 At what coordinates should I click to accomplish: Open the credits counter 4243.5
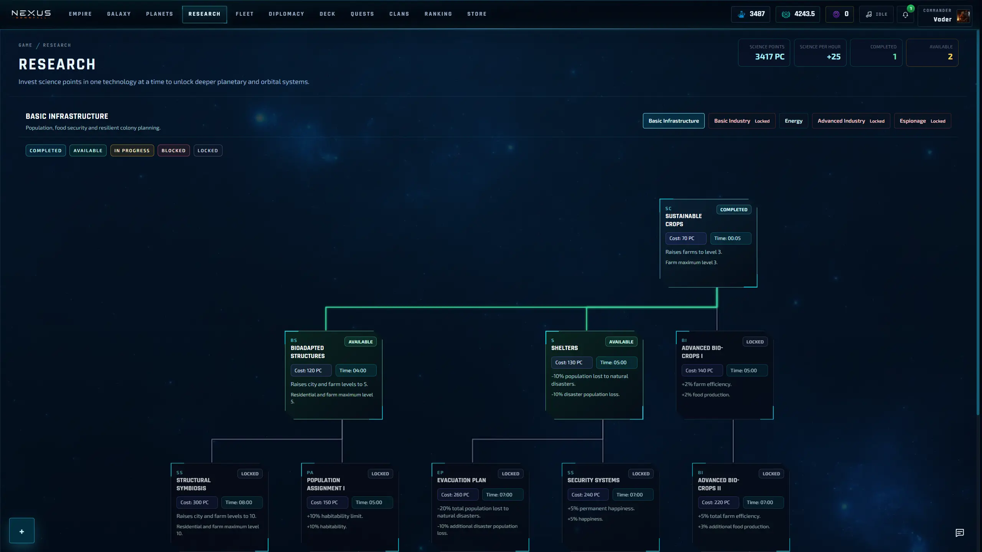tap(798, 14)
